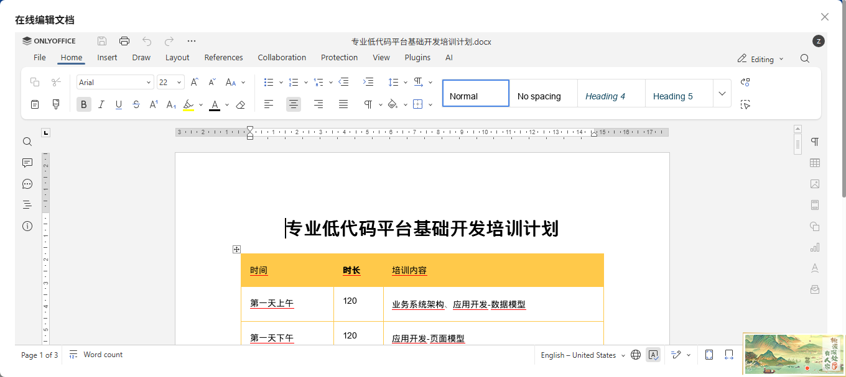Open the Insert tab
The image size is (846, 377).
click(x=107, y=57)
